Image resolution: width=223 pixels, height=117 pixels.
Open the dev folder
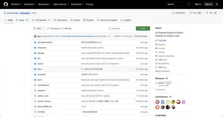click(x=39, y=58)
